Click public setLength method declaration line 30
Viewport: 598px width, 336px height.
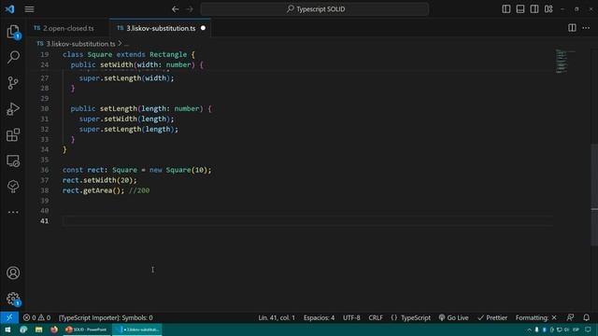tap(141, 108)
